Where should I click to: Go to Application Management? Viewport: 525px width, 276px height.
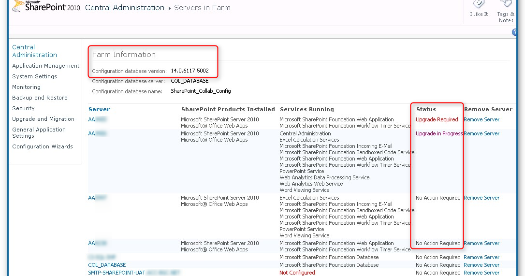[46, 66]
